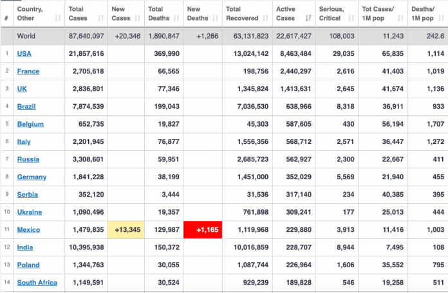Select World active cases 22,617,427
Image resolution: width=448 pixels, height=293 pixels.
[x=294, y=36]
